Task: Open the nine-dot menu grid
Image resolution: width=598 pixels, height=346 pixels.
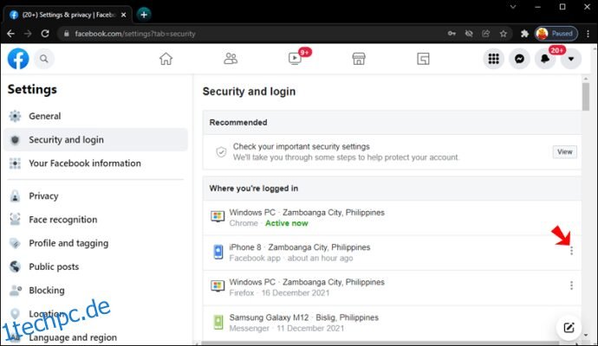Action: coord(493,59)
